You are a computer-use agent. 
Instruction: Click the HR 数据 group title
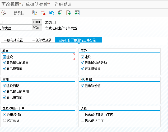(86, 80)
